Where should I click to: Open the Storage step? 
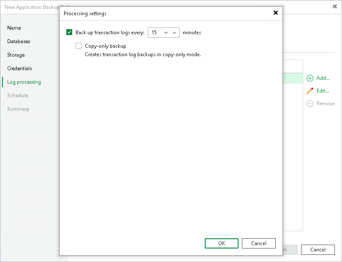click(x=16, y=55)
